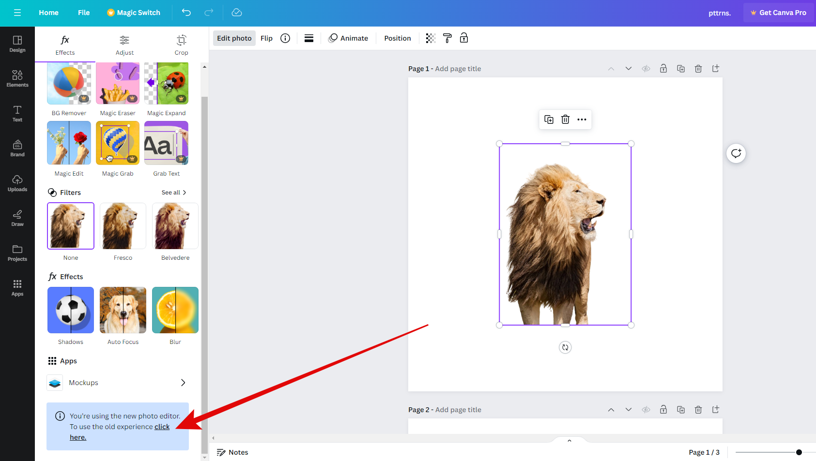
Task: Add a page after Page 1
Action: (x=716, y=69)
